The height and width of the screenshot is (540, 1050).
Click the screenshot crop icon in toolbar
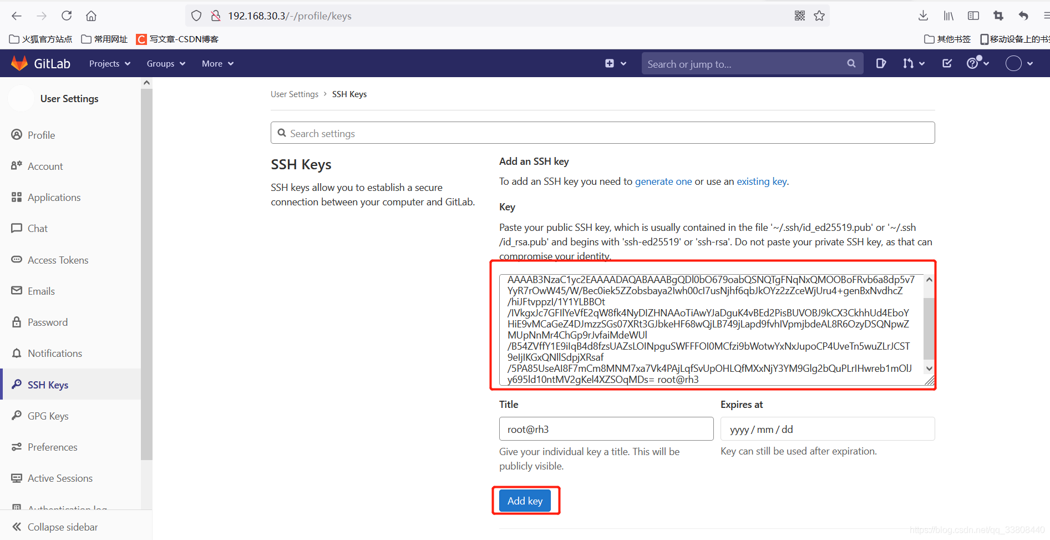pos(998,16)
